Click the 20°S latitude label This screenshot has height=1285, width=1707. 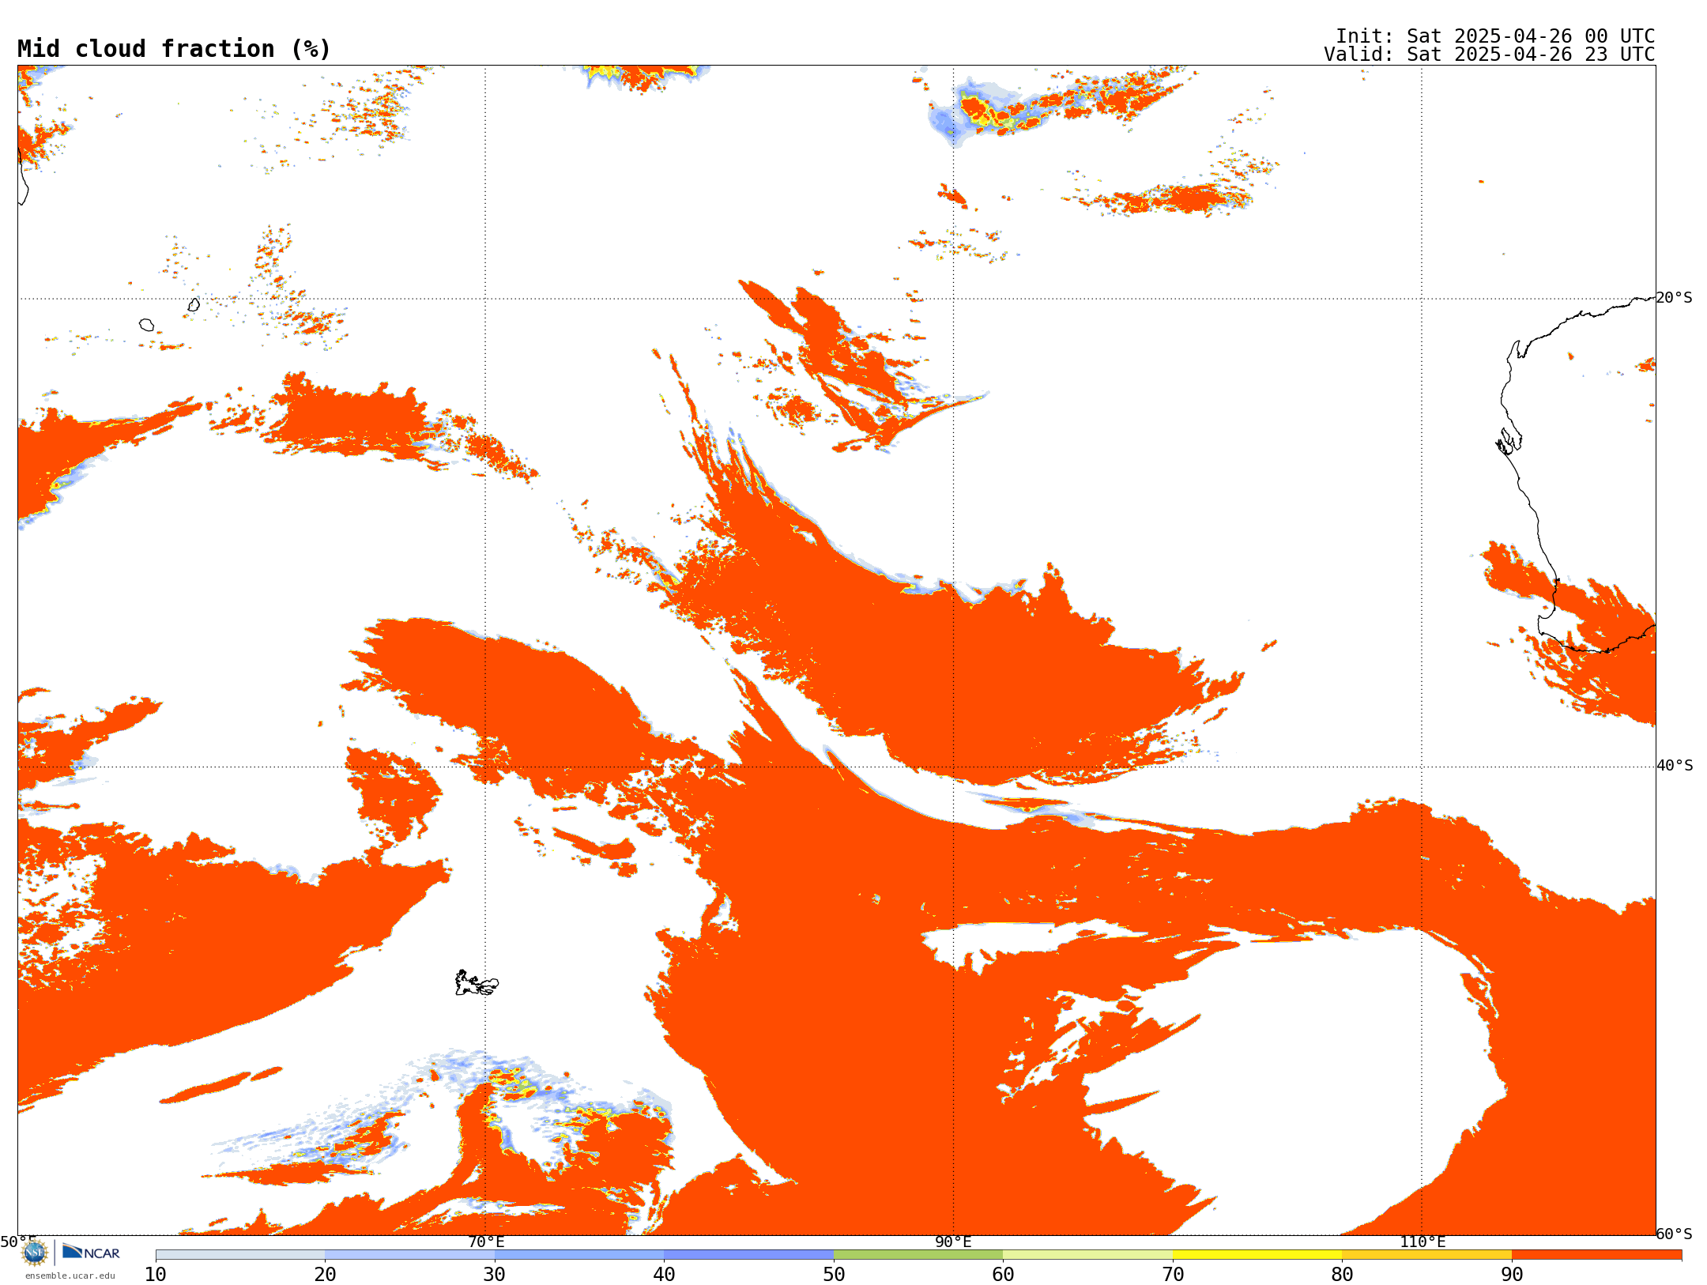point(1675,298)
